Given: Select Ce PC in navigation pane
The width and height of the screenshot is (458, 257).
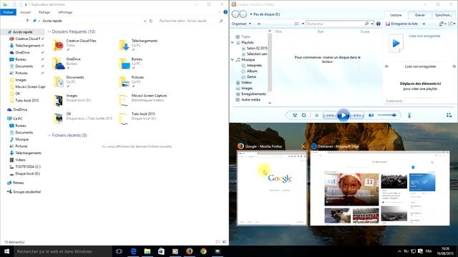Looking at the screenshot, I should coord(17,119).
